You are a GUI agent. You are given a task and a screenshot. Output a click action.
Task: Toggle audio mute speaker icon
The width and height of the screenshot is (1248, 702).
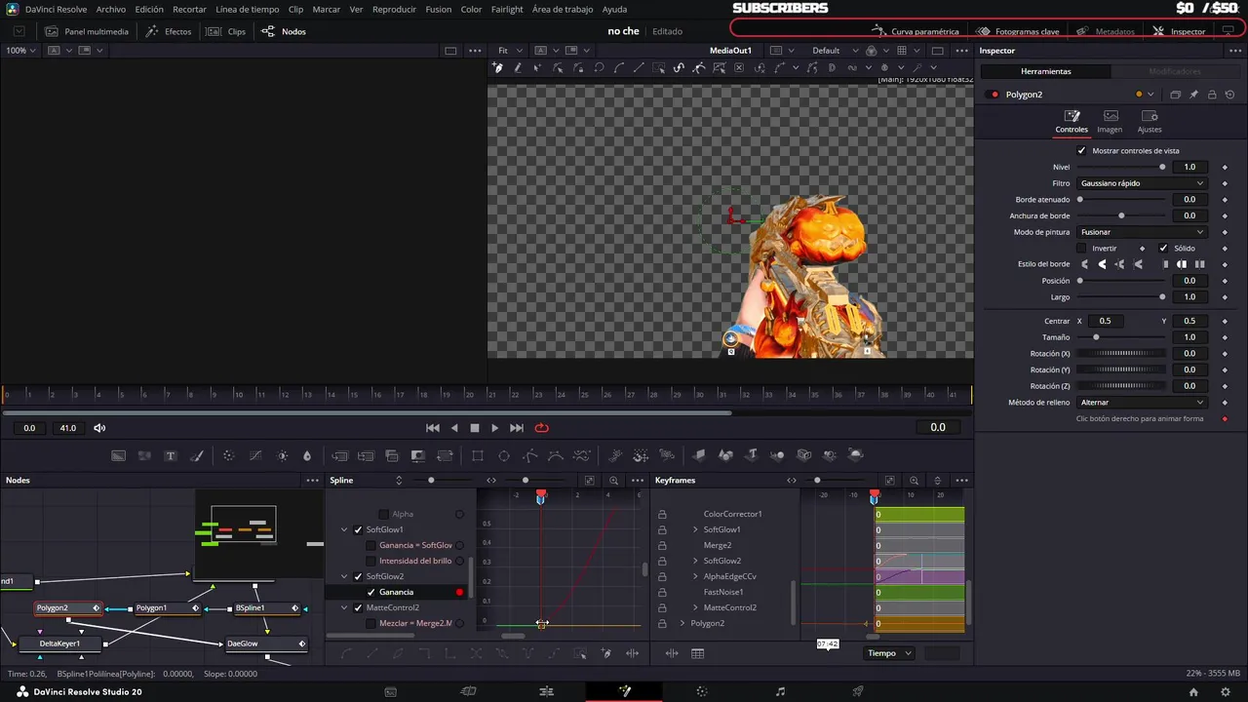click(x=99, y=428)
